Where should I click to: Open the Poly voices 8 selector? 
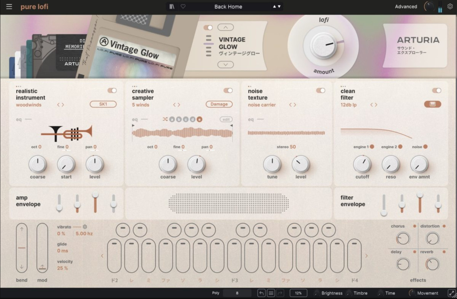point(237,293)
